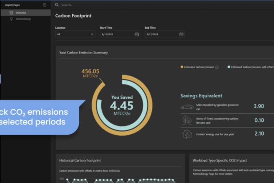The height and width of the screenshot is (183, 274).
Task: Focus the Search input field
Action: [67, 5]
